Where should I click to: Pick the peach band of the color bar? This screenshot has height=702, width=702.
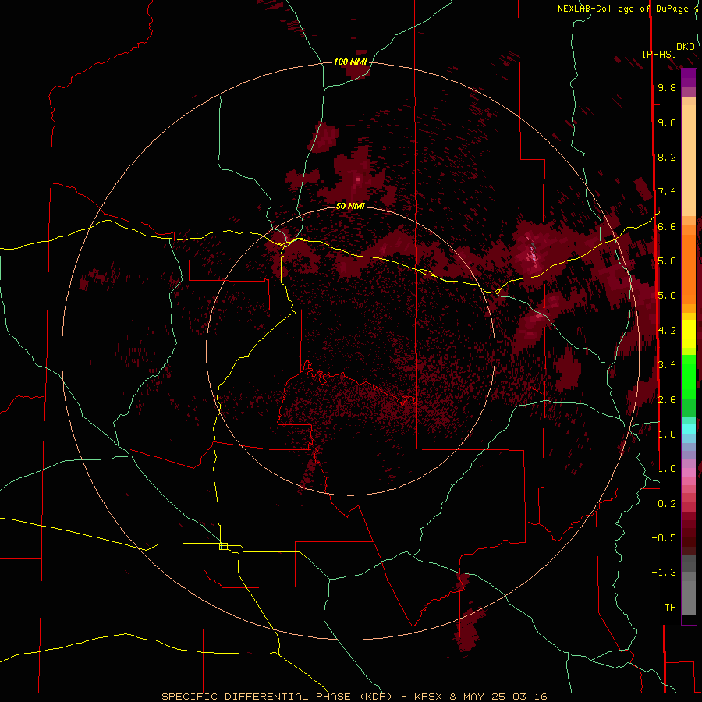point(689,160)
